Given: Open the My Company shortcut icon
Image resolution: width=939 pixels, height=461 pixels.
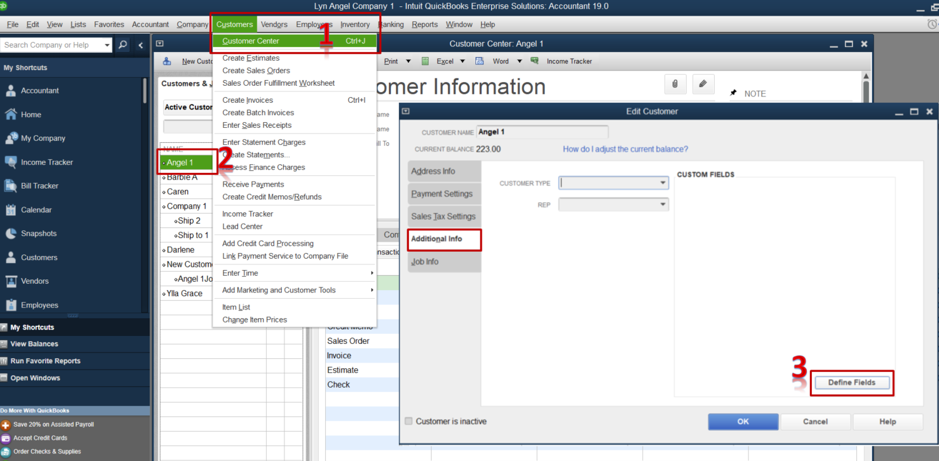Looking at the screenshot, I should pos(11,138).
